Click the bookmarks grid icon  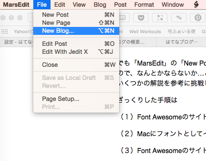(5, 32)
